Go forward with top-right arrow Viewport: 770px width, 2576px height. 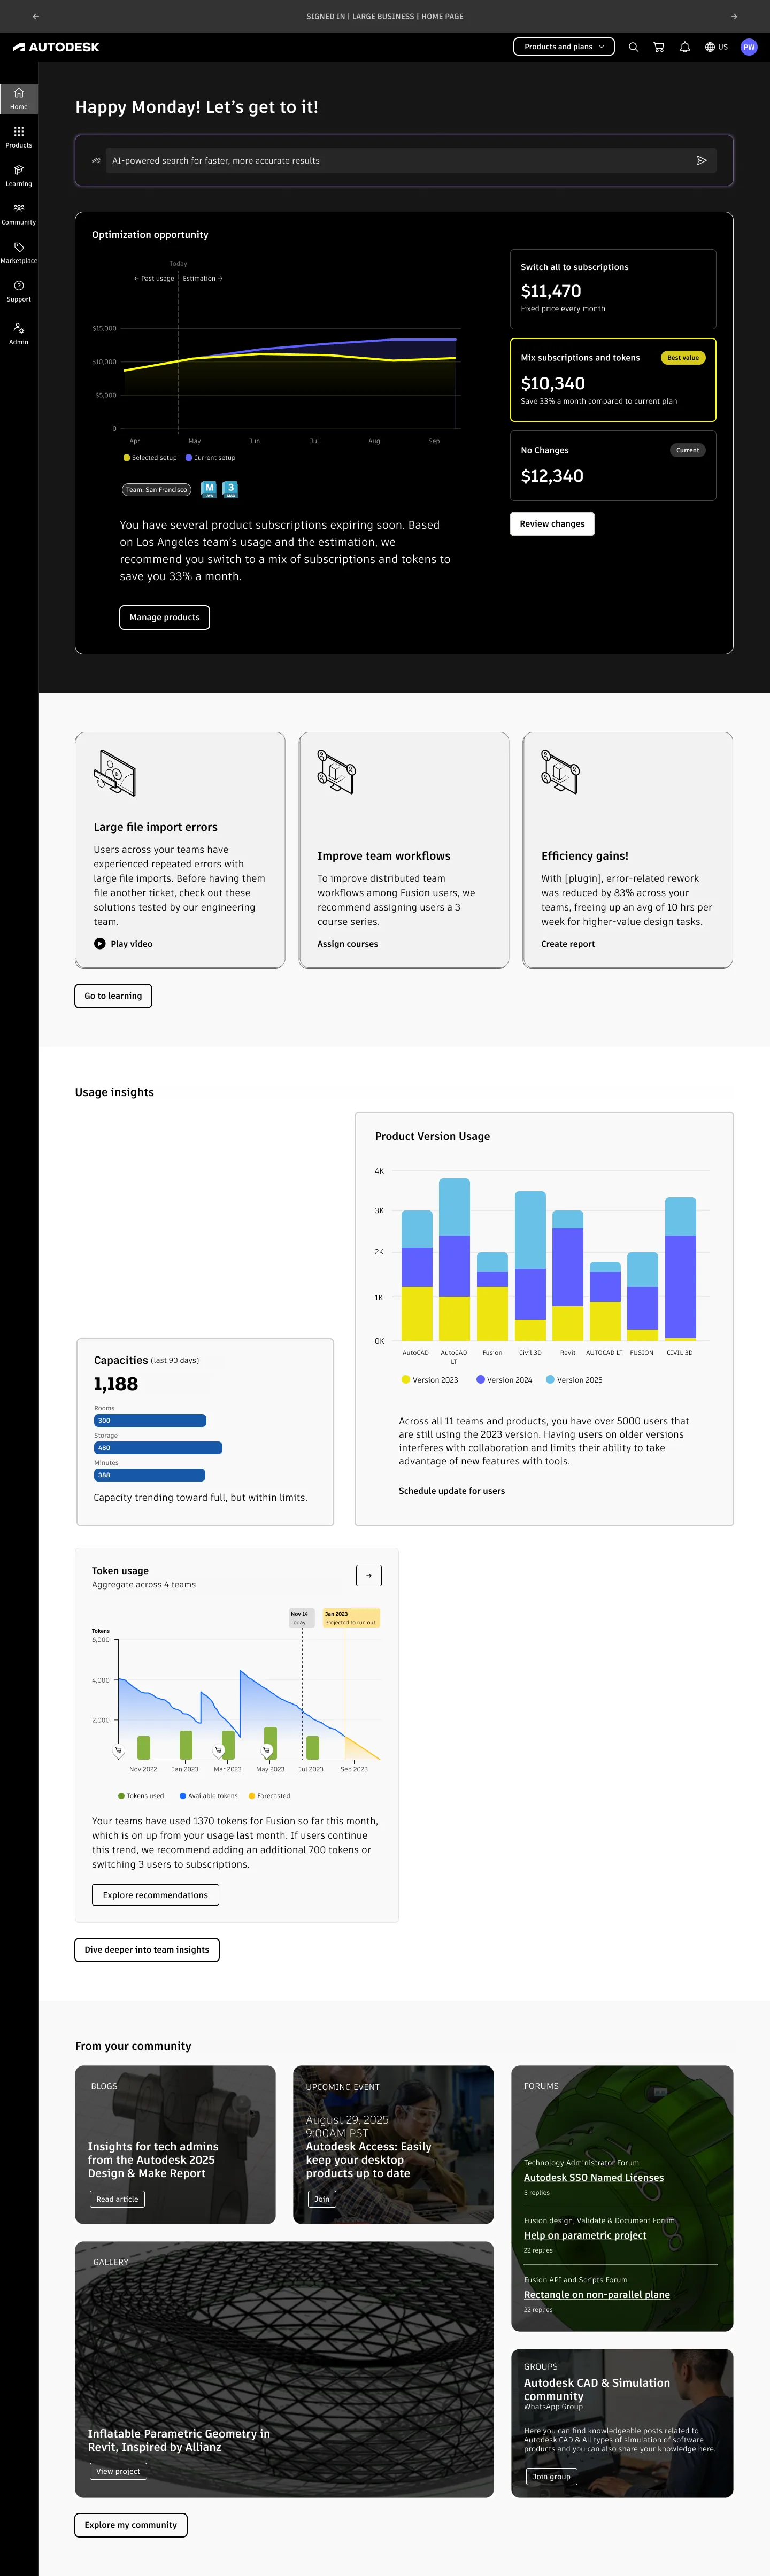[734, 16]
